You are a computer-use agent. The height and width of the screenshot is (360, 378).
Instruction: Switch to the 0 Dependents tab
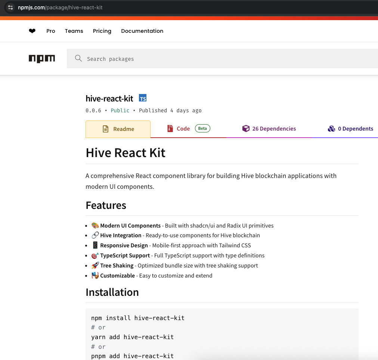pyautogui.click(x=355, y=128)
